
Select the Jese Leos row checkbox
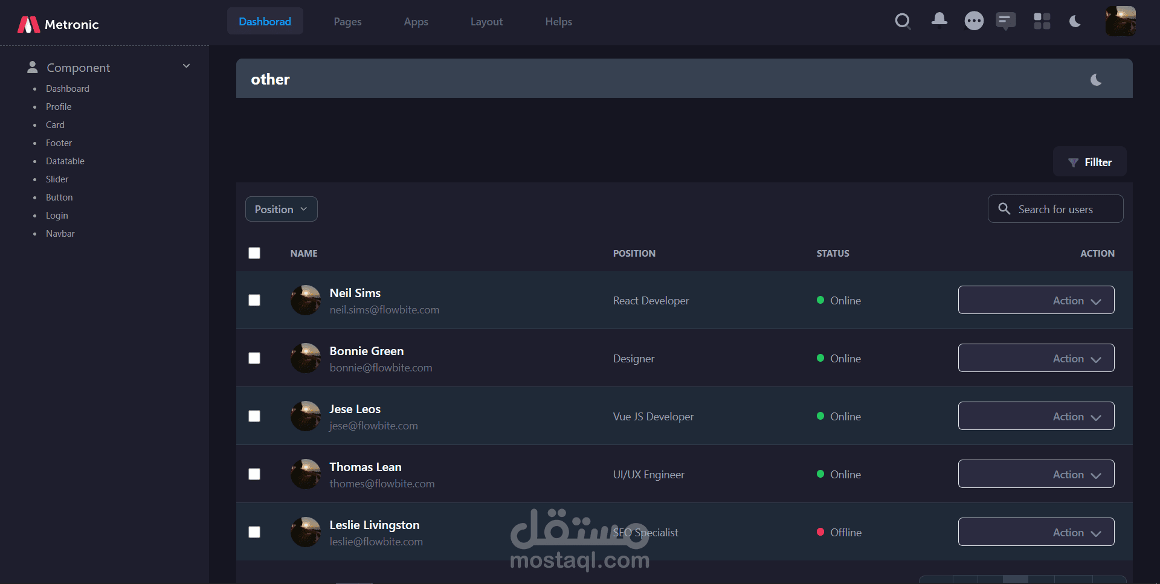tap(254, 416)
